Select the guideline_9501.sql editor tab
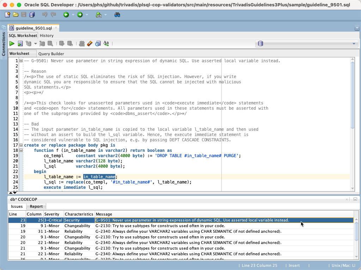 [x=33, y=28]
